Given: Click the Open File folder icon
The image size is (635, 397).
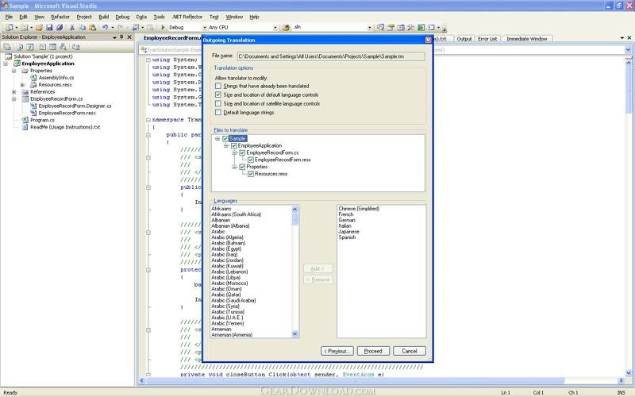Looking at the screenshot, I should coord(39,27).
